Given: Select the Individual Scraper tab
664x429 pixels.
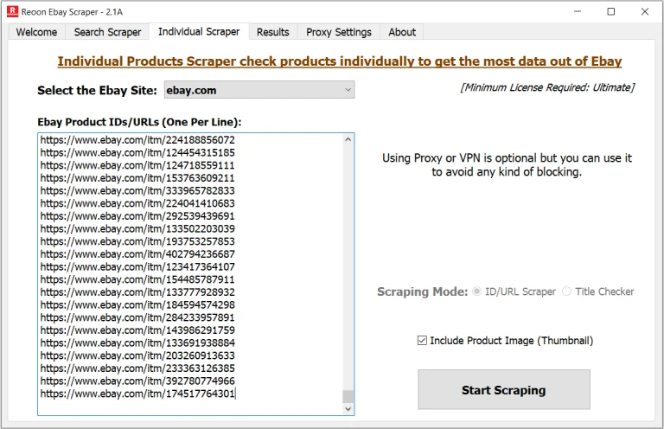Looking at the screenshot, I should (x=199, y=31).
